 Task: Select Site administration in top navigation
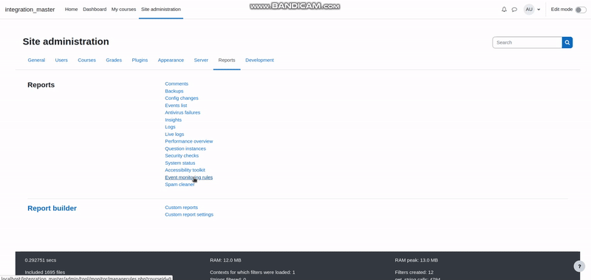(161, 10)
